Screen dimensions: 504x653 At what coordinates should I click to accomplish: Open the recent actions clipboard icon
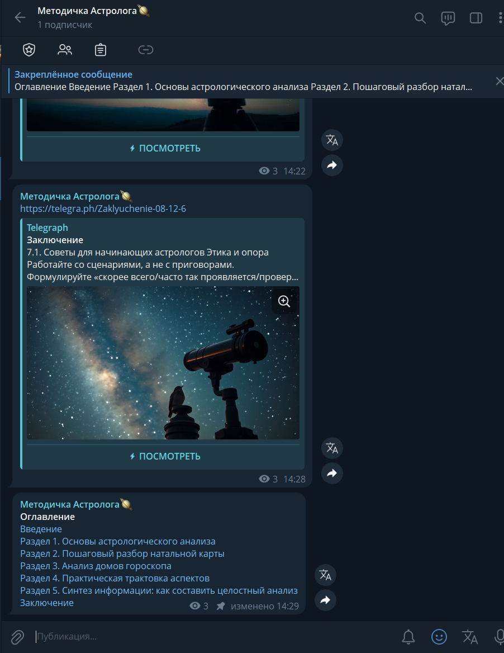click(101, 50)
